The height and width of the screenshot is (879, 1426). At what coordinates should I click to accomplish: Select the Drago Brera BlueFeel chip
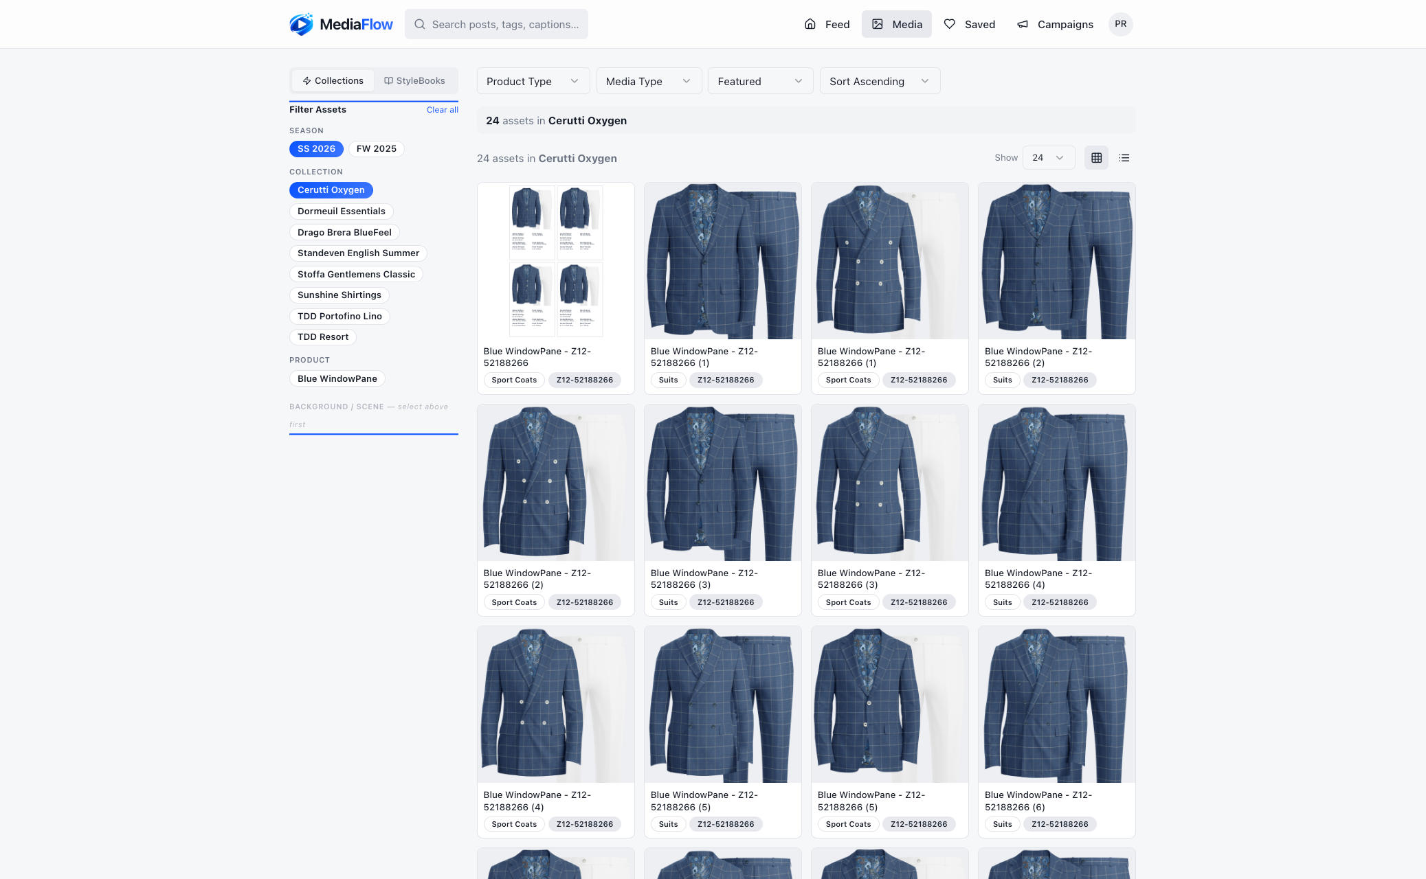tap(344, 233)
